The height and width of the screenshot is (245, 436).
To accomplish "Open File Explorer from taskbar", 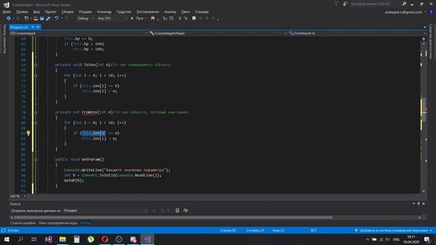I will [63, 239].
